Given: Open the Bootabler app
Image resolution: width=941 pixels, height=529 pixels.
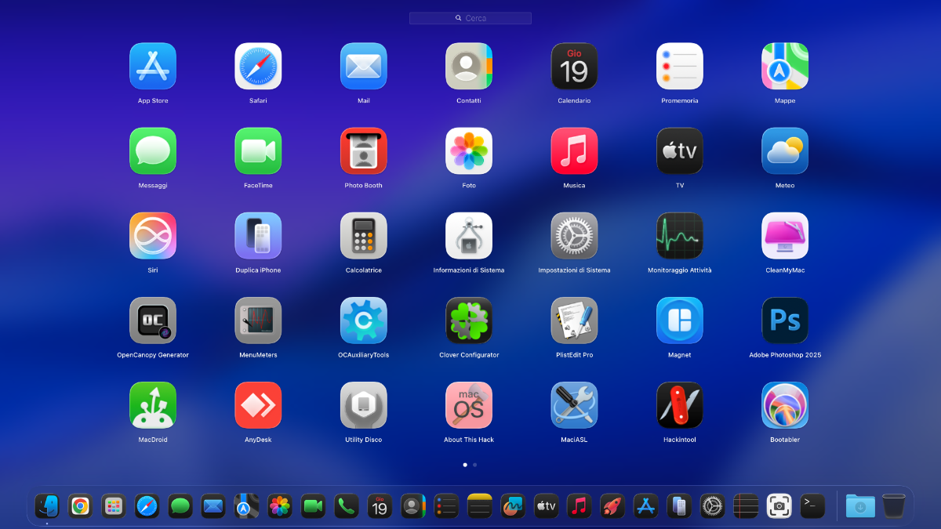Looking at the screenshot, I should point(785,405).
